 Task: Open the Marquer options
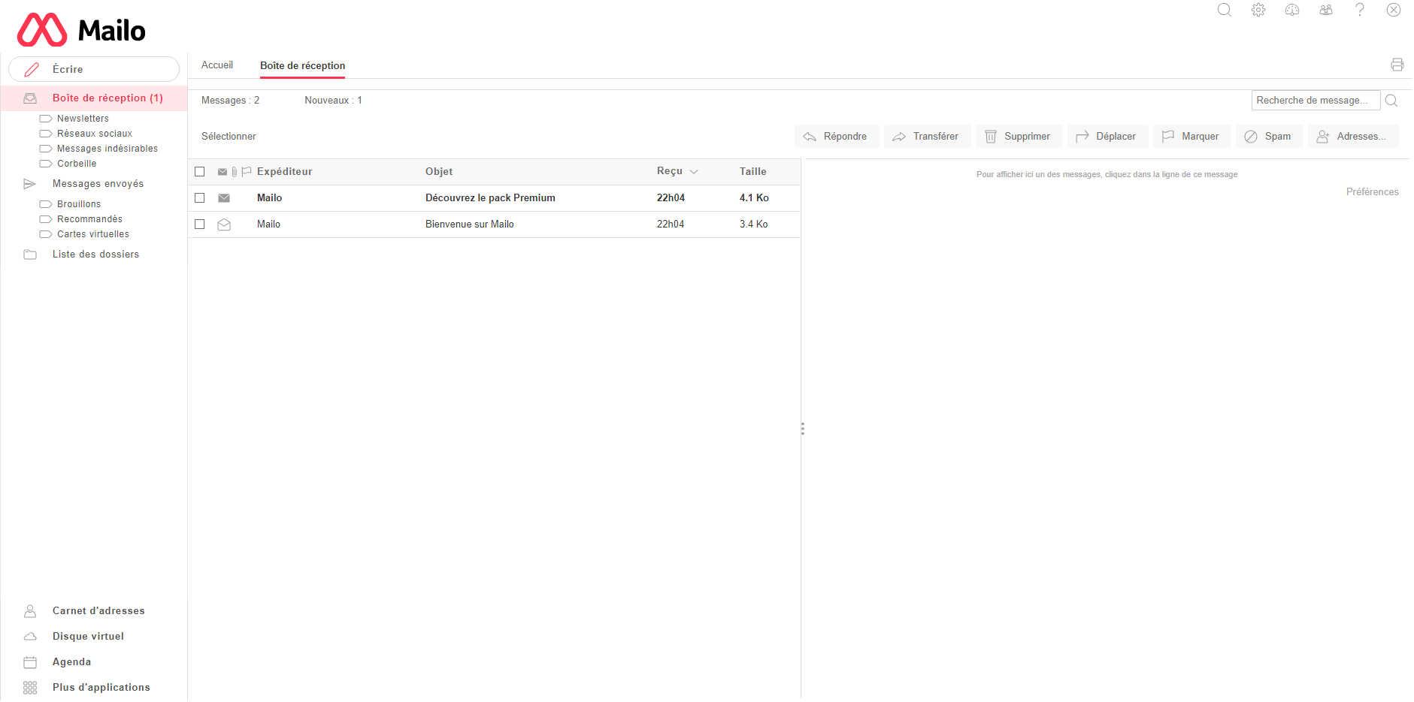1191,137
